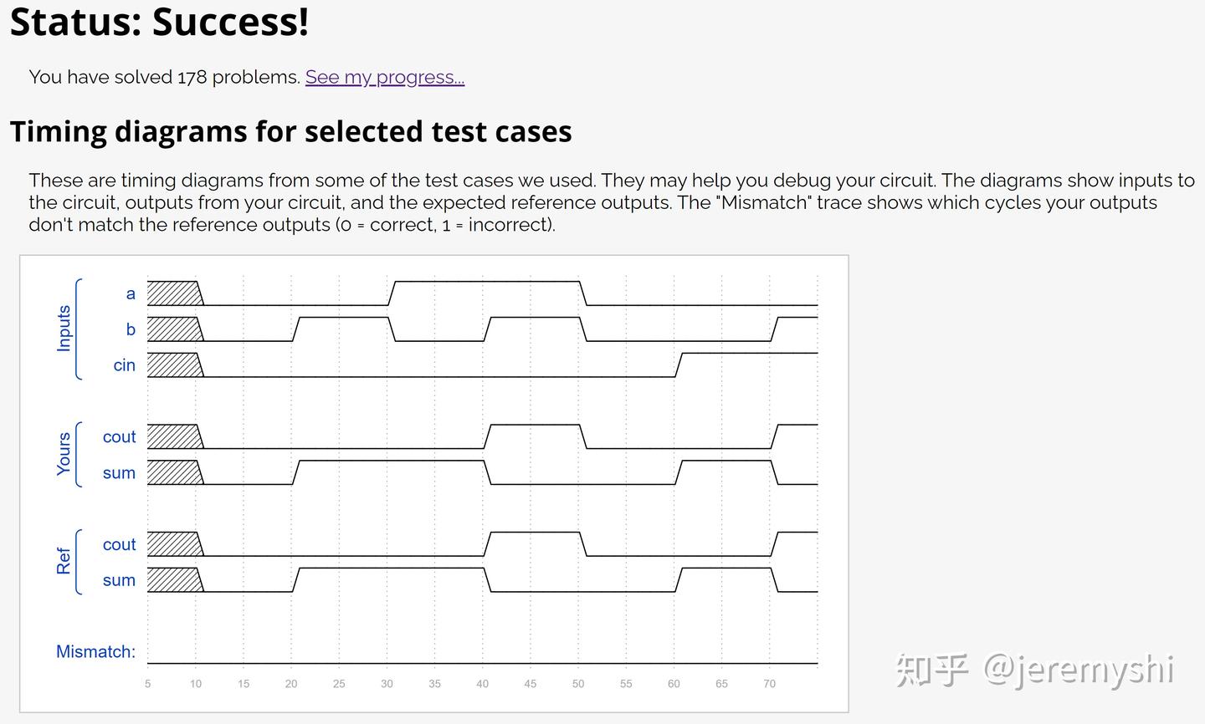Click the 'Yours' group label
1205x724 pixels.
click(64, 454)
